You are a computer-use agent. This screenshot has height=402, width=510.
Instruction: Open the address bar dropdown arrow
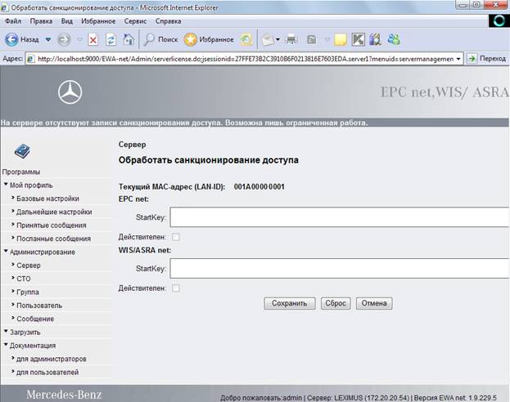458,59
